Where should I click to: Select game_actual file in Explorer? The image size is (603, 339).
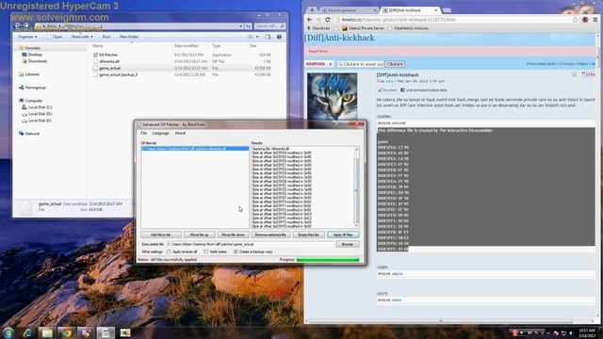pyautogui.click(x=109, y=68)
